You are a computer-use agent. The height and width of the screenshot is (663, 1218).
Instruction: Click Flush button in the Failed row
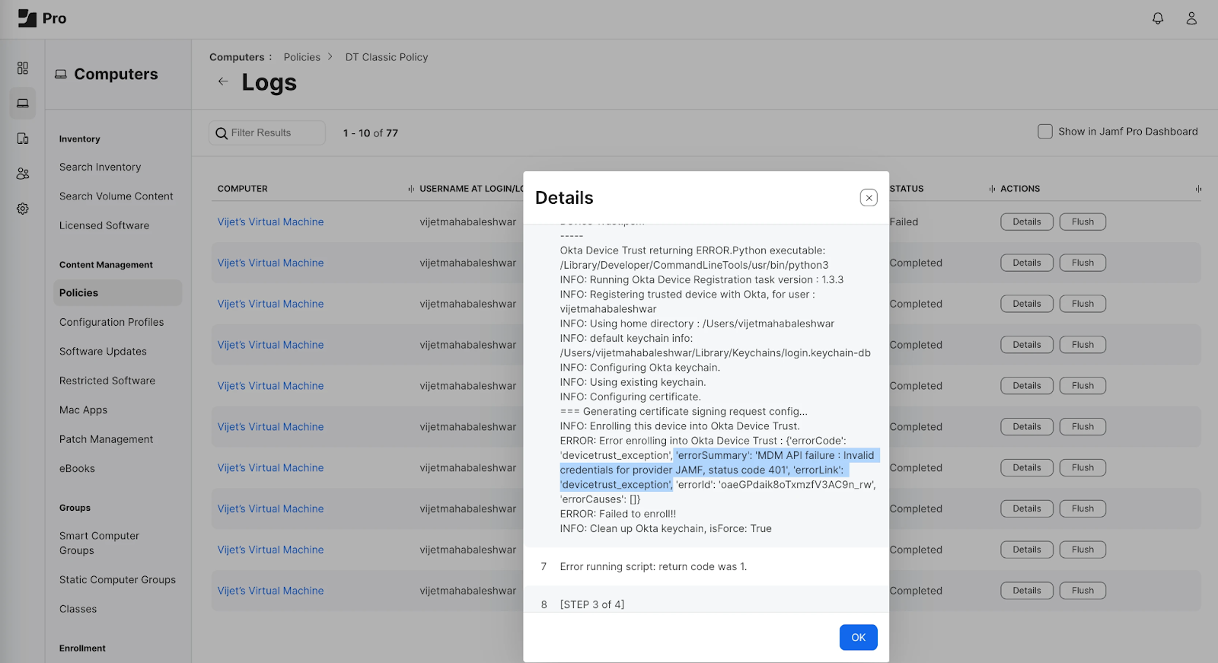(1082, 222)
